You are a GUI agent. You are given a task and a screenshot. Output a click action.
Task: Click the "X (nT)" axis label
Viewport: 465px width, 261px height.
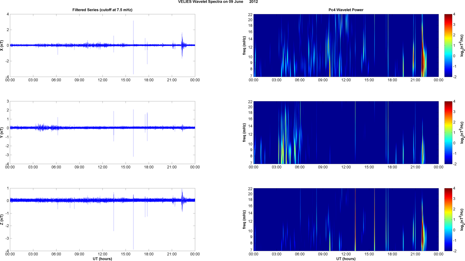point(2,45)
